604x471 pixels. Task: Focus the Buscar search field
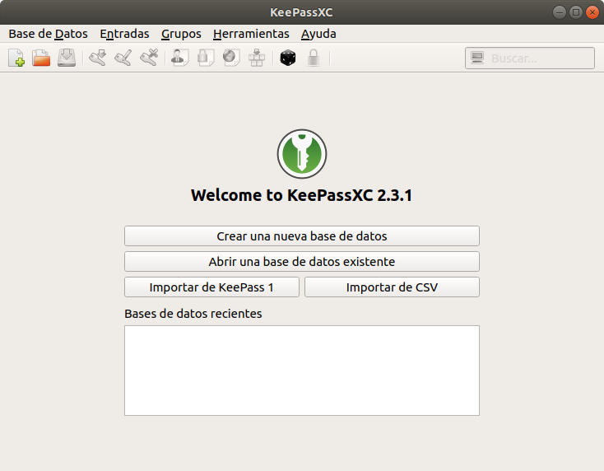click(539, 58)
